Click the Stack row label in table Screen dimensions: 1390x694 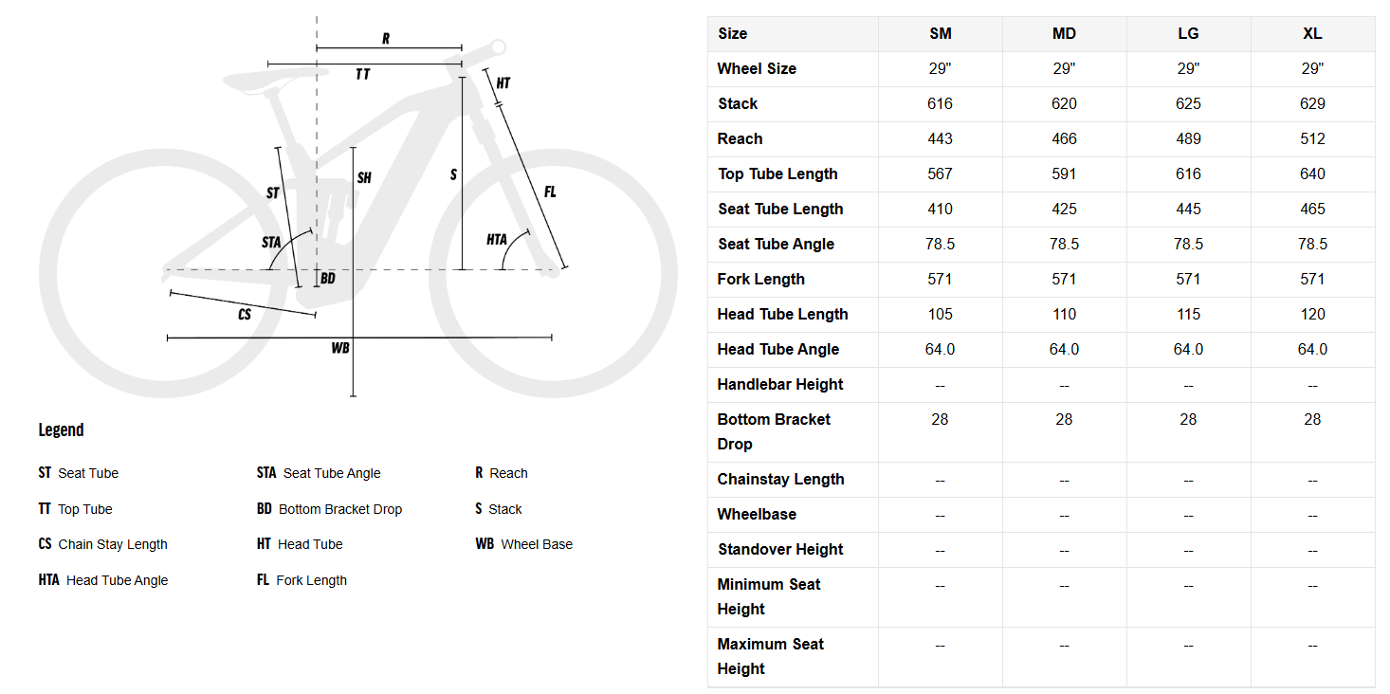tap(738, 104)
